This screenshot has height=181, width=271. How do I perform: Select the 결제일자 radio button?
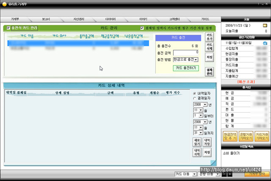tap(195, 98)
